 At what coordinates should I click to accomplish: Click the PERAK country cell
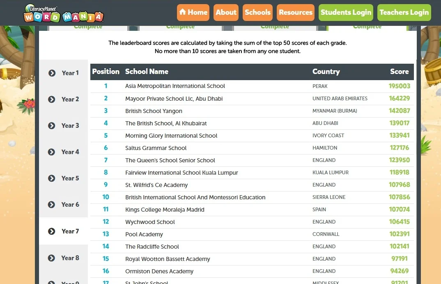click(320, 86)
